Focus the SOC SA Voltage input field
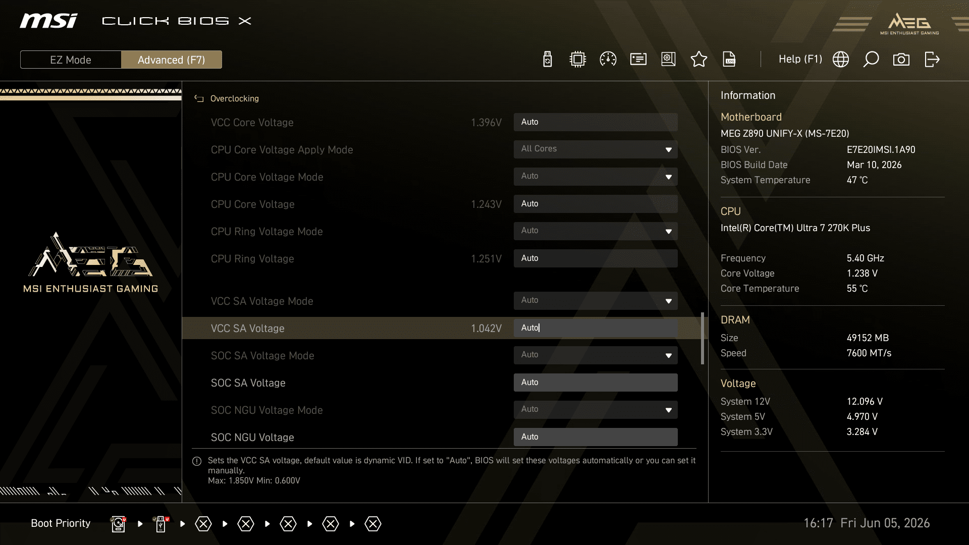The image size is (969, 545). coord(596,383)
